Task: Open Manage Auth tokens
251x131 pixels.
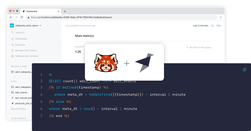Action: coord(26,50)
